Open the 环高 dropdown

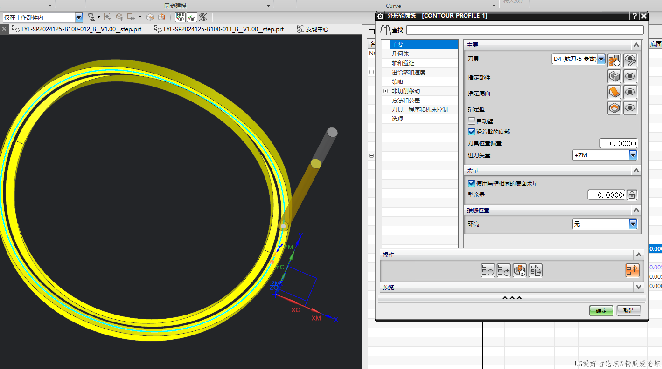click(x=633, y=224)
